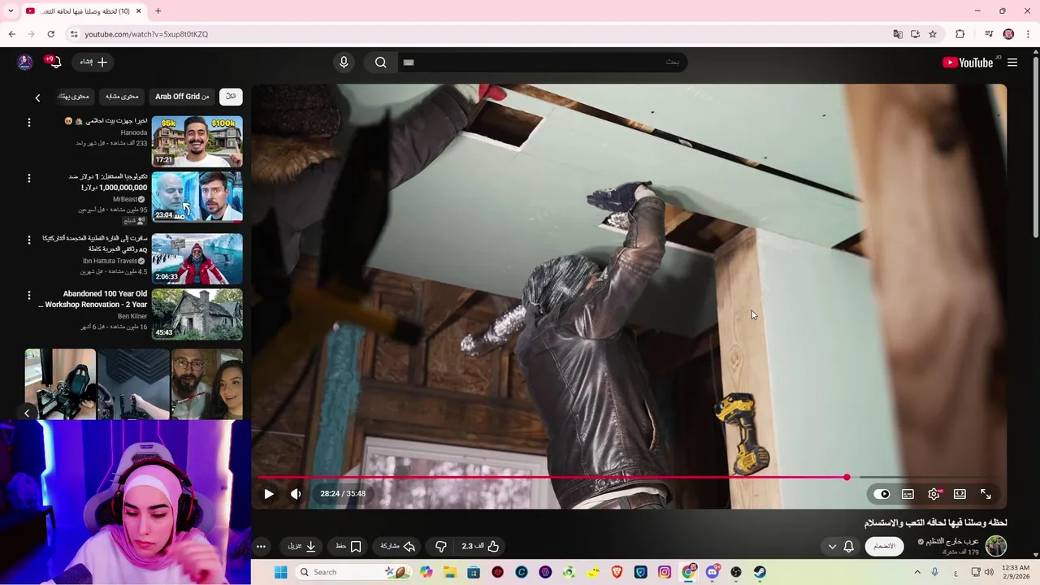Select the 'All' (الكل) filter chip
This screenshot has height=585, width=1040.
point(231,97)
